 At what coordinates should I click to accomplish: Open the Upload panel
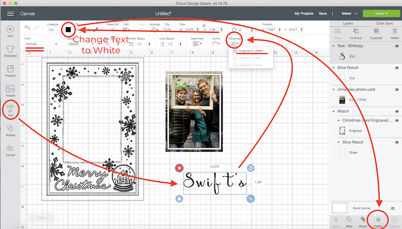(x=10, y=151)
